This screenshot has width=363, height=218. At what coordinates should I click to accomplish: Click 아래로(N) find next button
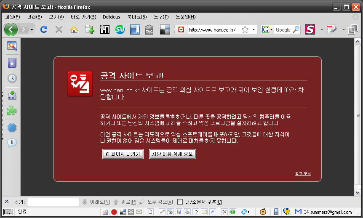click(96, 202)
